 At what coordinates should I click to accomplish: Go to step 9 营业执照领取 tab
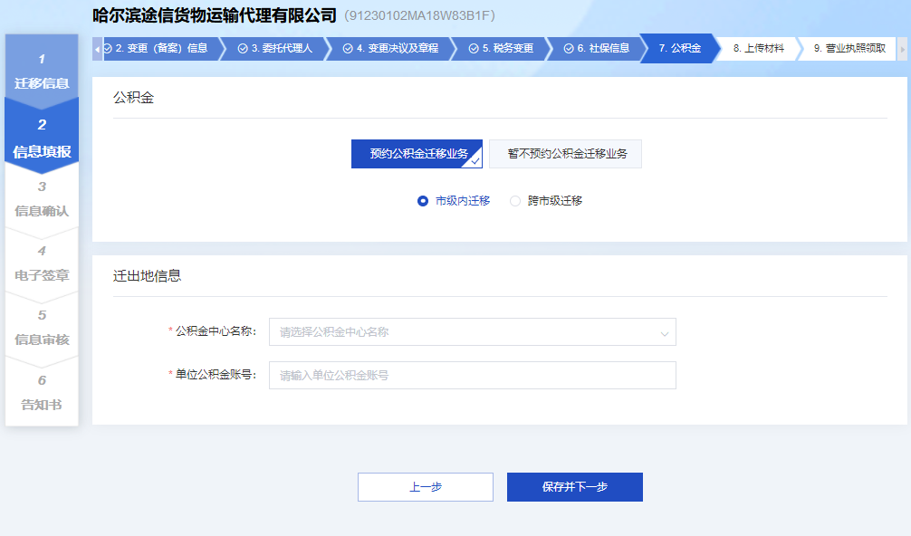tap(849, 48)
